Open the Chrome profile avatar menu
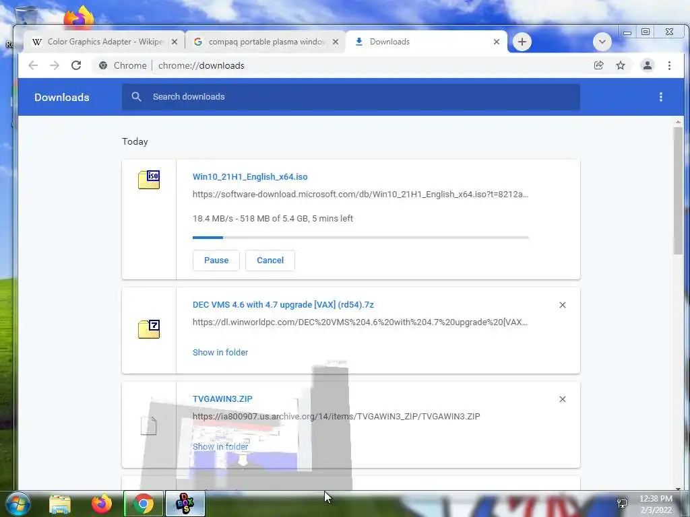 (648, 65)
